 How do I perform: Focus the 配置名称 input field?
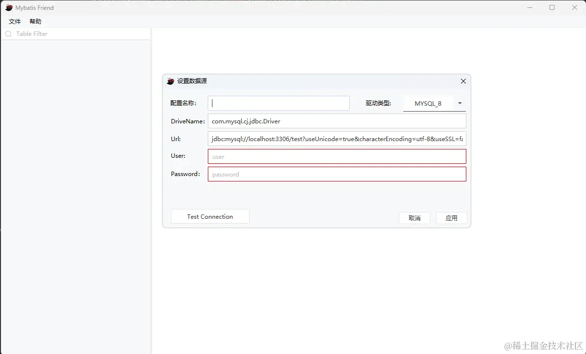[279, 103]
